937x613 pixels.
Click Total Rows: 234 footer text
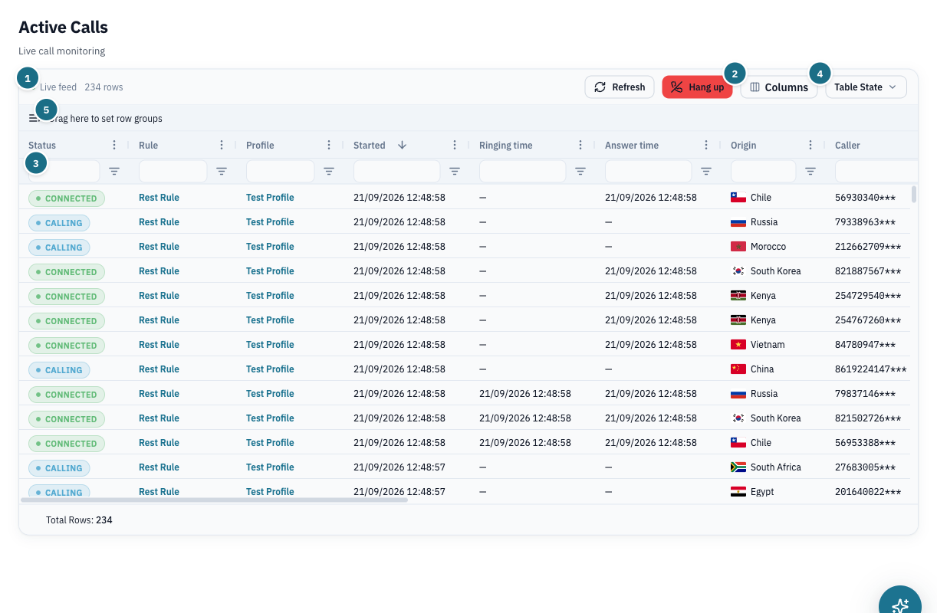point(79,520)
